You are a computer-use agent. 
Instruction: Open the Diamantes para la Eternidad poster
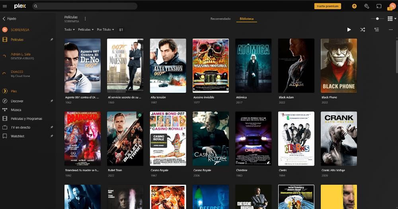[296, 197]
